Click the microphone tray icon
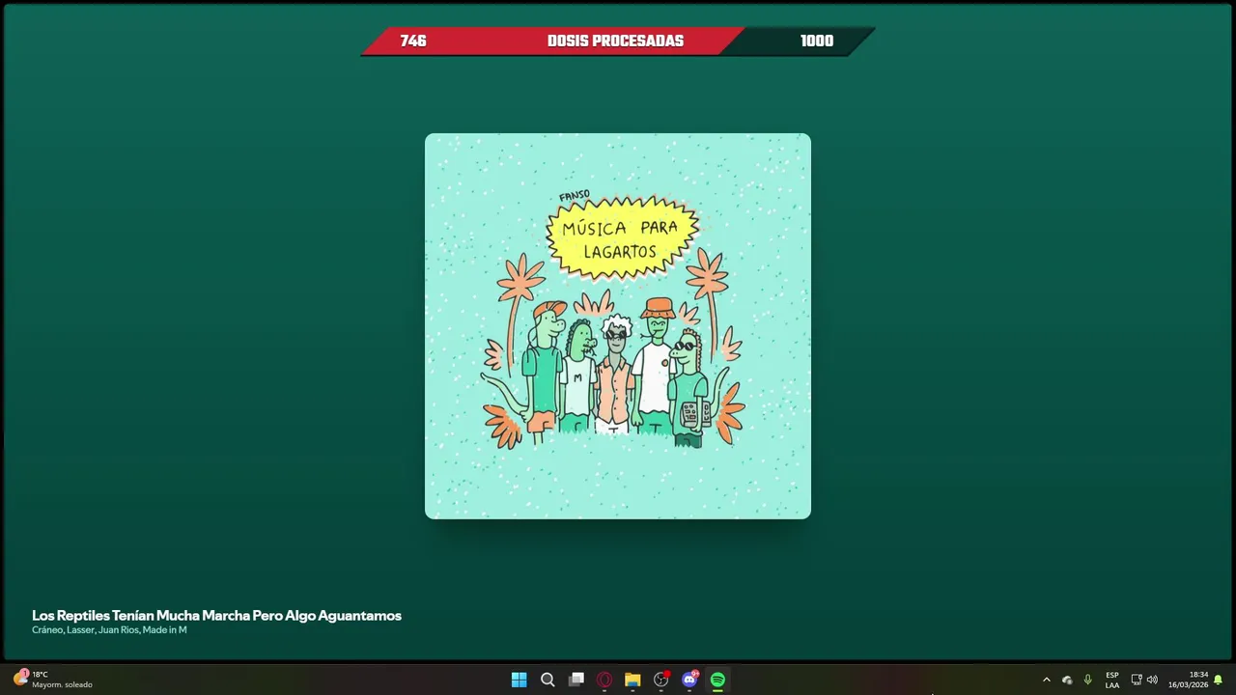Image resolution: width=1236 pixels, height=695 pixels. pos(1087,680)
